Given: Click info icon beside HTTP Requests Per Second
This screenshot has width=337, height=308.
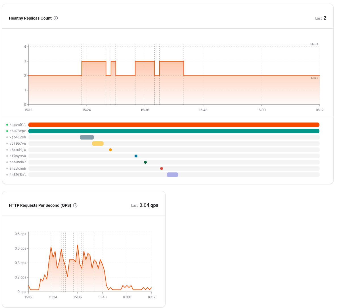Looking at the screenshot, I should click(x=75, y=205).
